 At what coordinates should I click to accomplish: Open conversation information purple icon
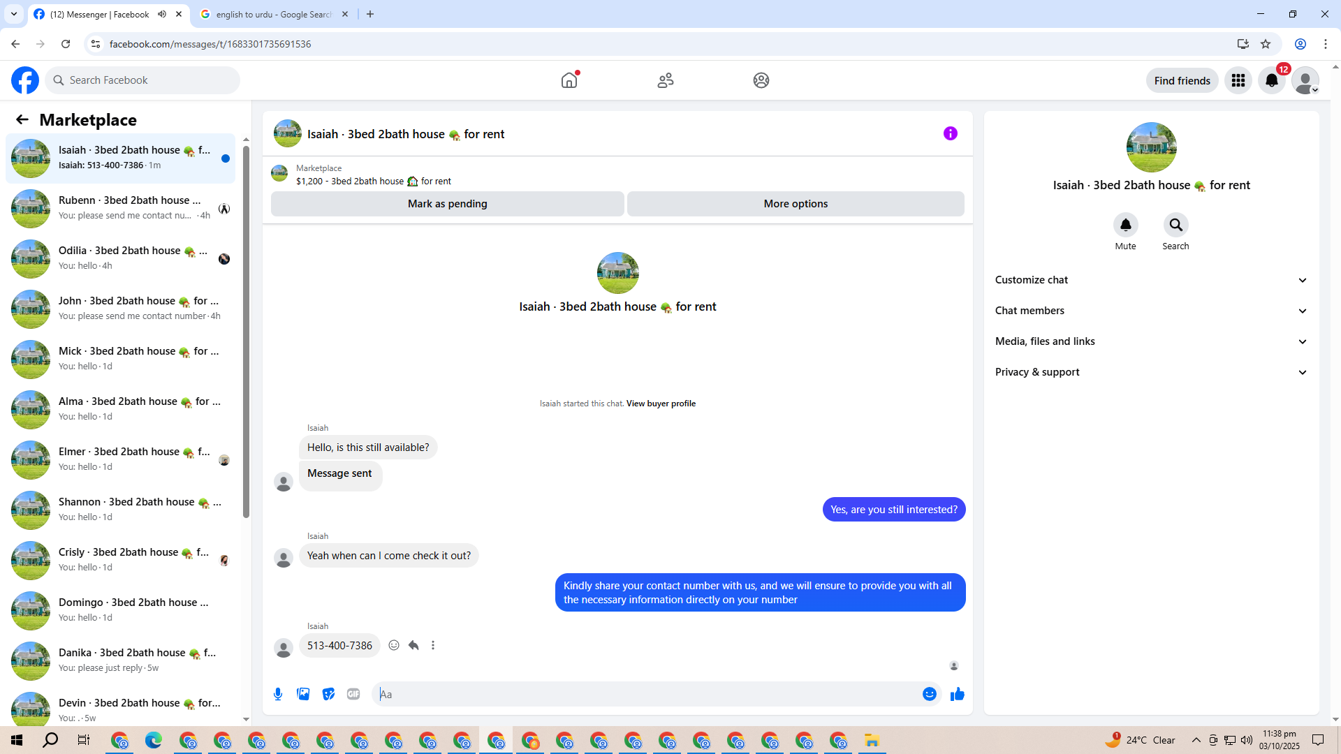pyautogui.click(x=951, y=133)
